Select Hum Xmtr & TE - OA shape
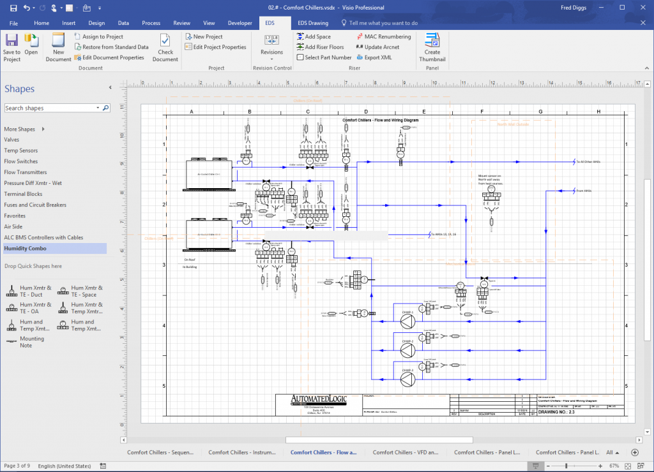This screenshot has height=472, width=654. [x=29, y=308]
